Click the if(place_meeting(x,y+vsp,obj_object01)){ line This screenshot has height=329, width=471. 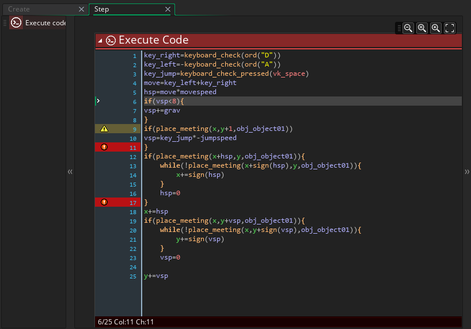pos(224,221)
